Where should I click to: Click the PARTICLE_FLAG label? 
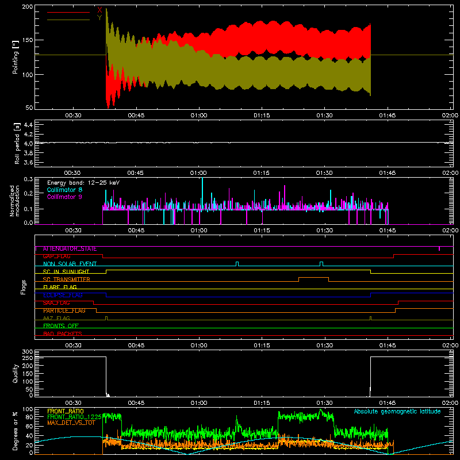(x=64, y=310)
